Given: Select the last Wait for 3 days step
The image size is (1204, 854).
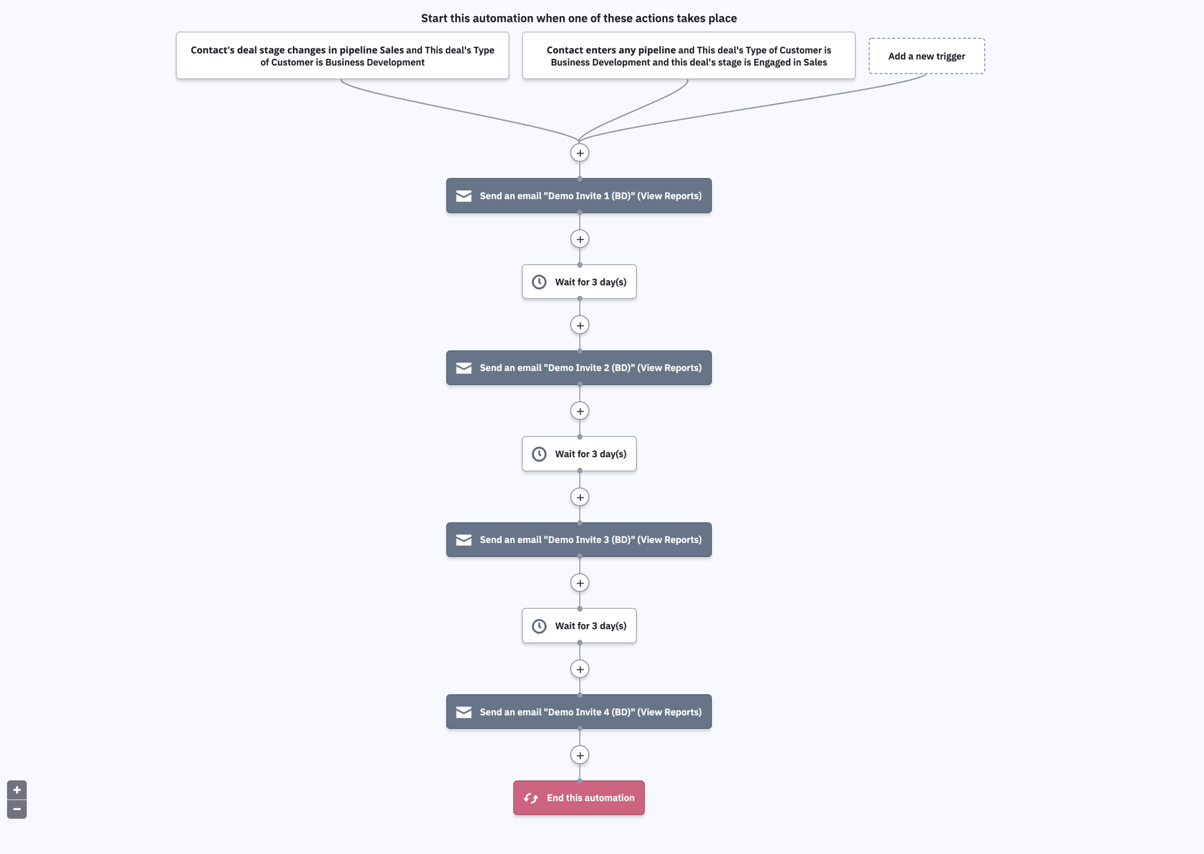Looking at the screenshot, I should (x=579, y=626).
